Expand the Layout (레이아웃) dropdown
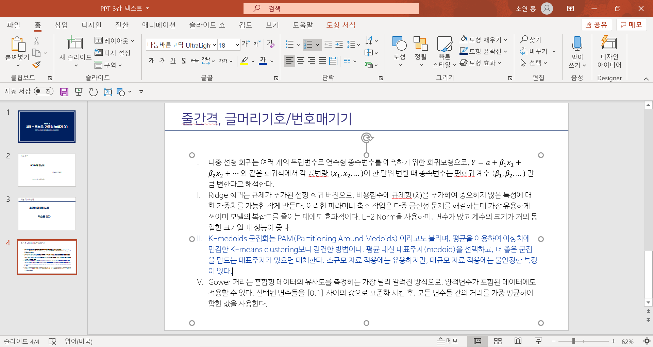The width and height of the screenshot is (653, 347). pos(132,41)
